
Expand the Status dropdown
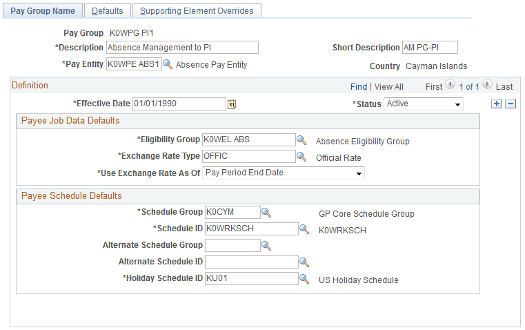(424, 104)
